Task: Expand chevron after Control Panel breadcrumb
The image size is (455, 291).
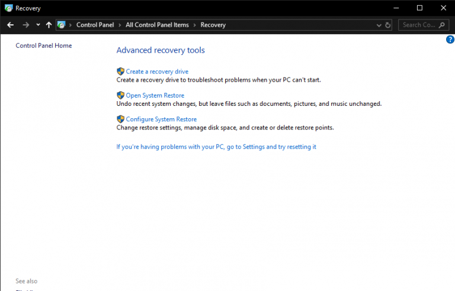Action: 120,25
